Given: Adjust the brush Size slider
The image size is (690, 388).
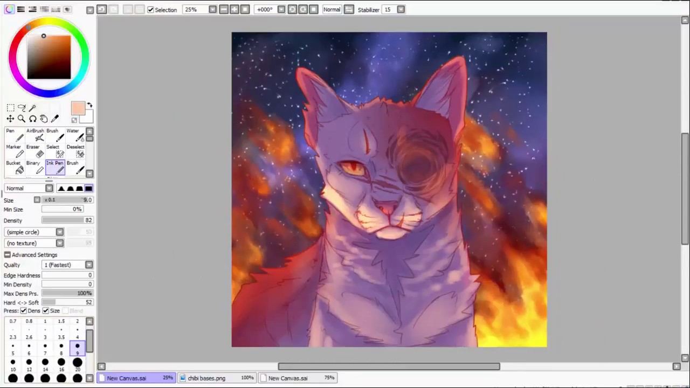Looking at the screenshot, I should coord(67,200).
